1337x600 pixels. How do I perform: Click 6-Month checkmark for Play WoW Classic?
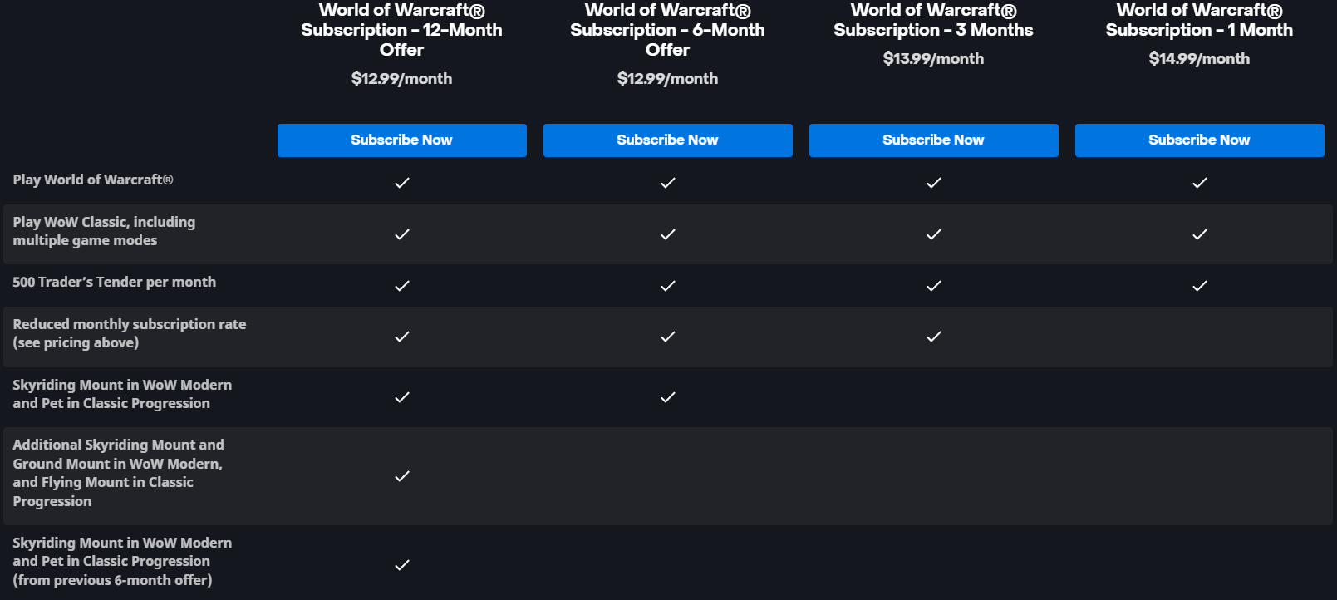pyautogui.click(x=668, y=234)
